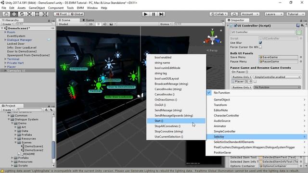This screenshot has width=308, height=173.
Task: Toggle the Player enabled value checkbox
Action: tap(255, 81)
